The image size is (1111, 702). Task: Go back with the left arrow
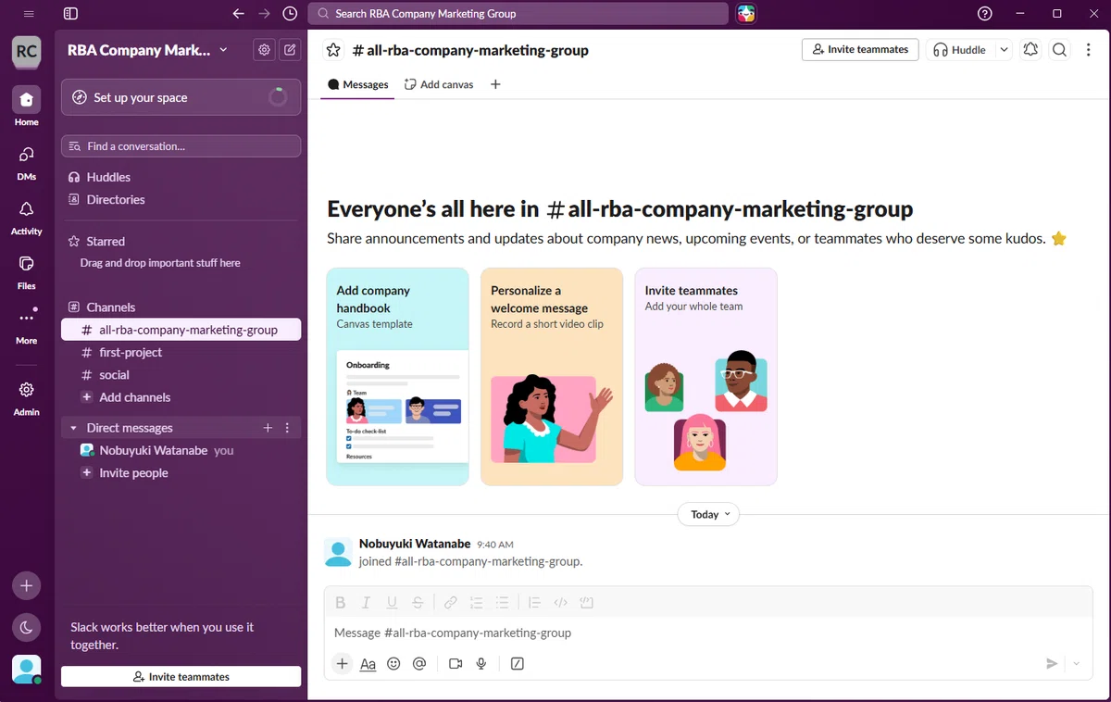tap(239, 14)
